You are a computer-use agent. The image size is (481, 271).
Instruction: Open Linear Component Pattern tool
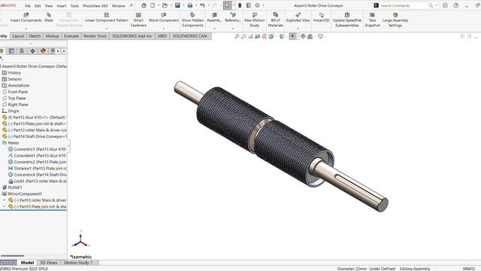[107, 17]
